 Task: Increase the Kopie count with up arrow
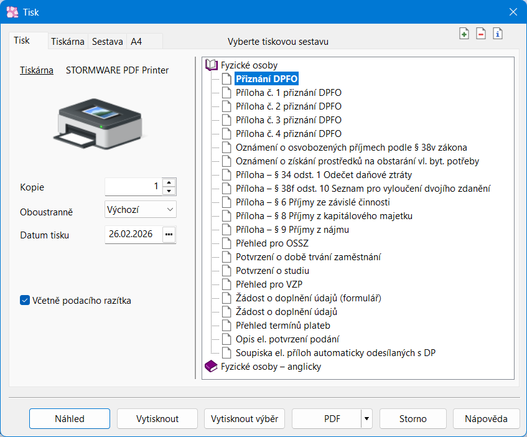pyautogui.click(x=169, y=182)
